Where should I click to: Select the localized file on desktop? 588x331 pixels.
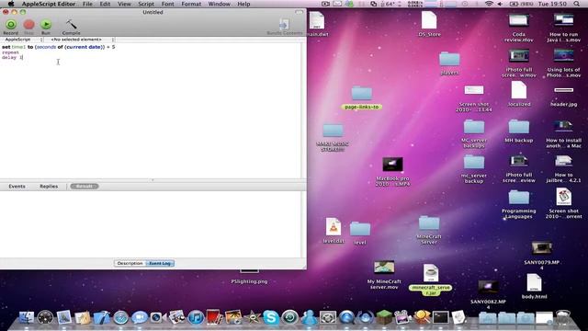coord(519,94)
